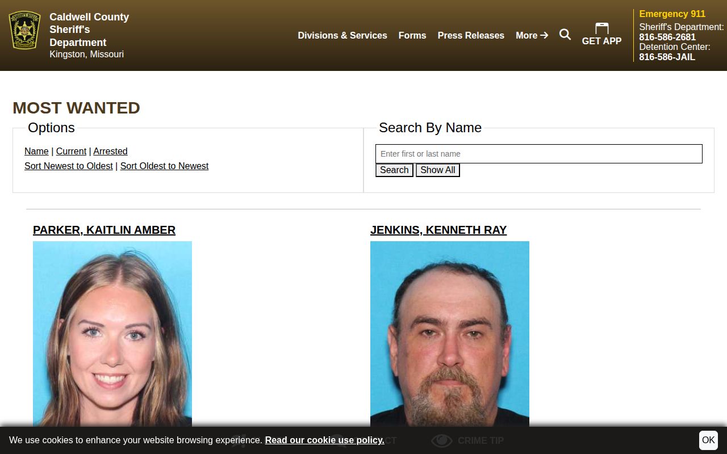Click the Show All button
This screenshot has width=727, height=454.
[437, 170]
